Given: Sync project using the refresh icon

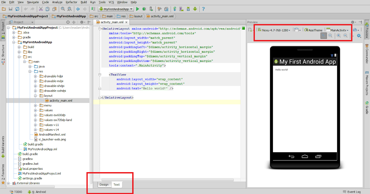Looking at the screenshot, I should click(x=174, y=9).
